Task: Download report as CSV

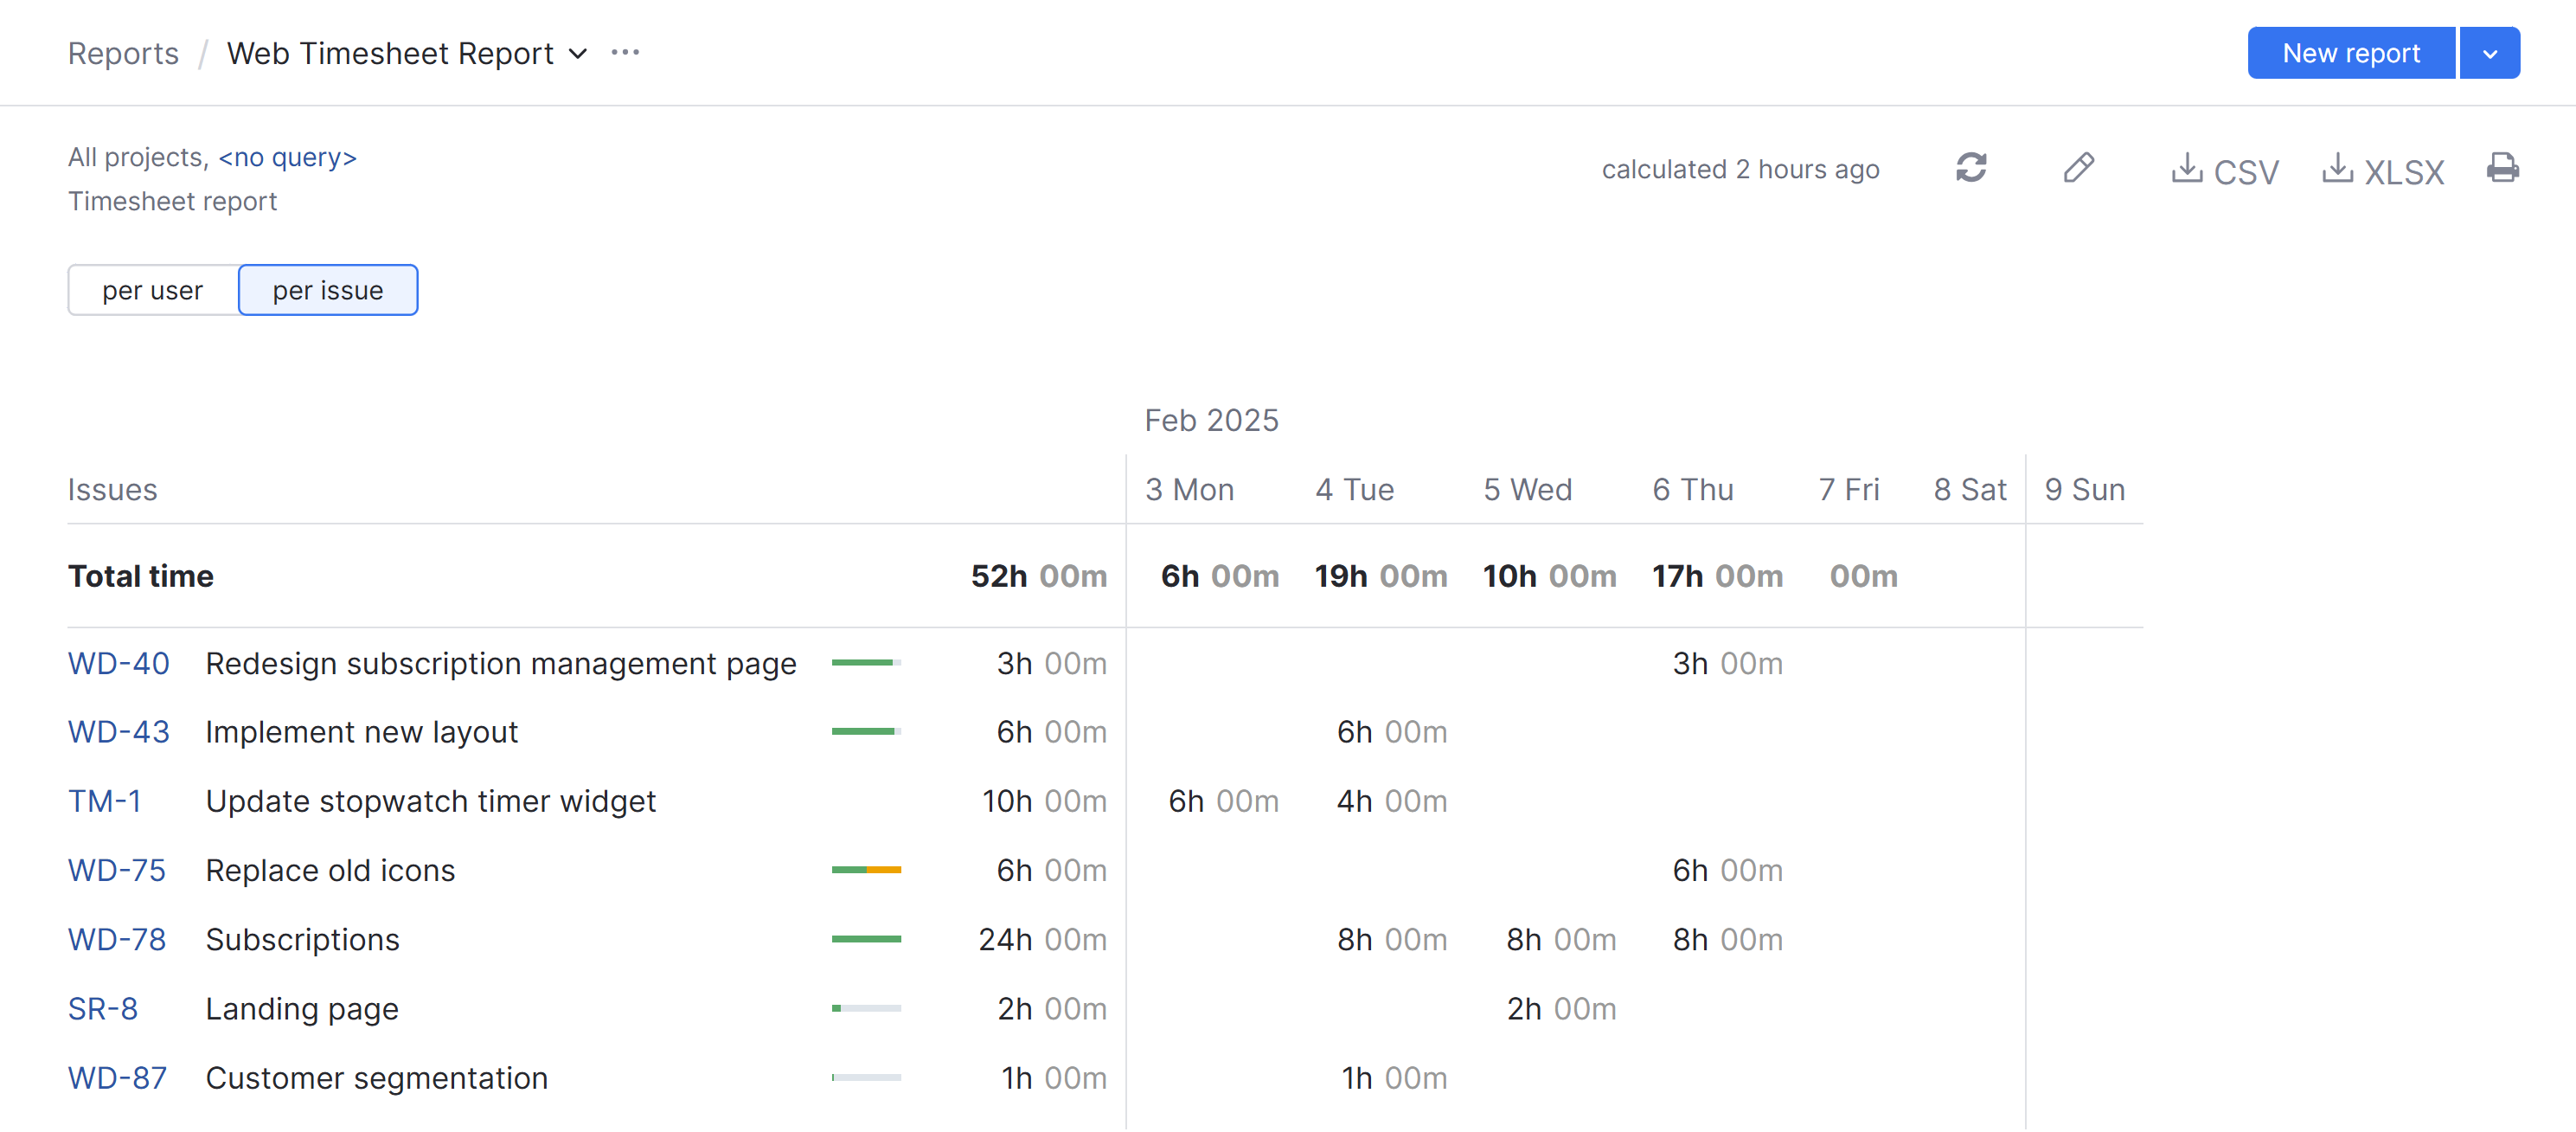Action: pos(2225,170)
